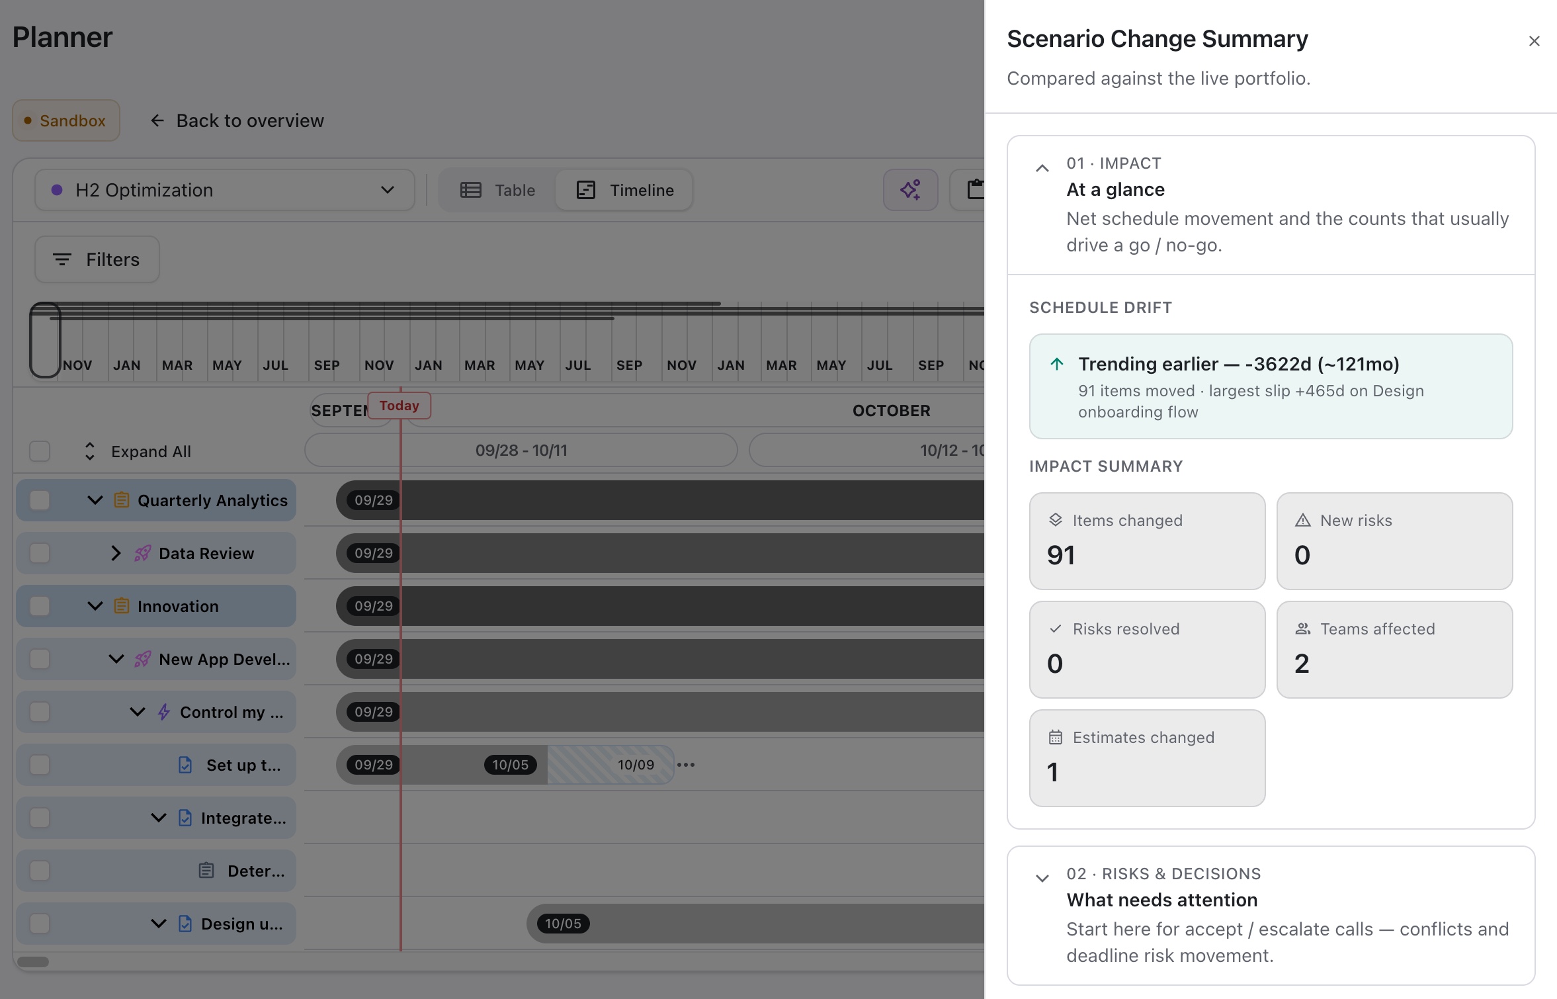Collapse the Quarterly Analytics row chevron
The image size is (1557, 999).
[x=95, y=500]
